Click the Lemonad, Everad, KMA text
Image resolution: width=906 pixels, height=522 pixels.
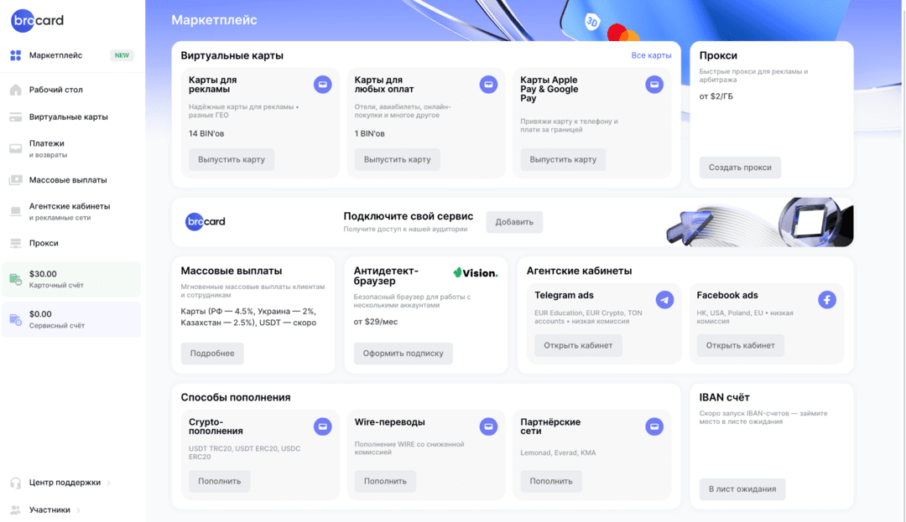pos(558,452)
